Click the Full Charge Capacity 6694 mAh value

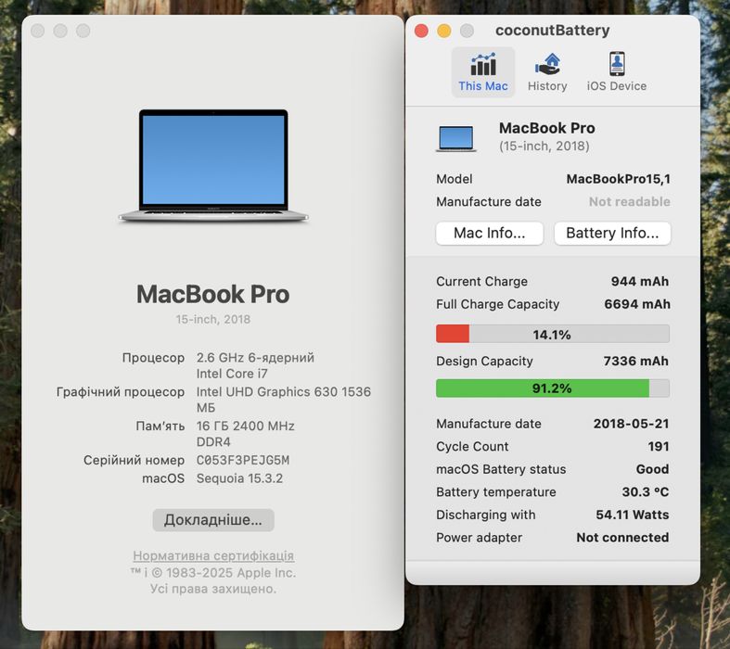pos(637,304)
